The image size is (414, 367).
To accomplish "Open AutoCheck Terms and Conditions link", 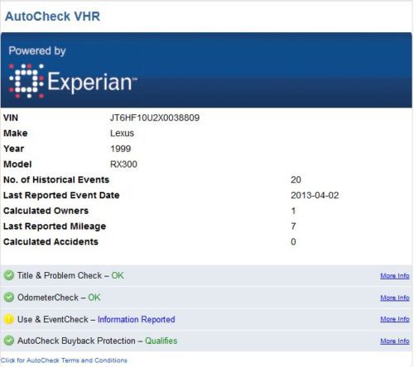I will tap(64, 360).
